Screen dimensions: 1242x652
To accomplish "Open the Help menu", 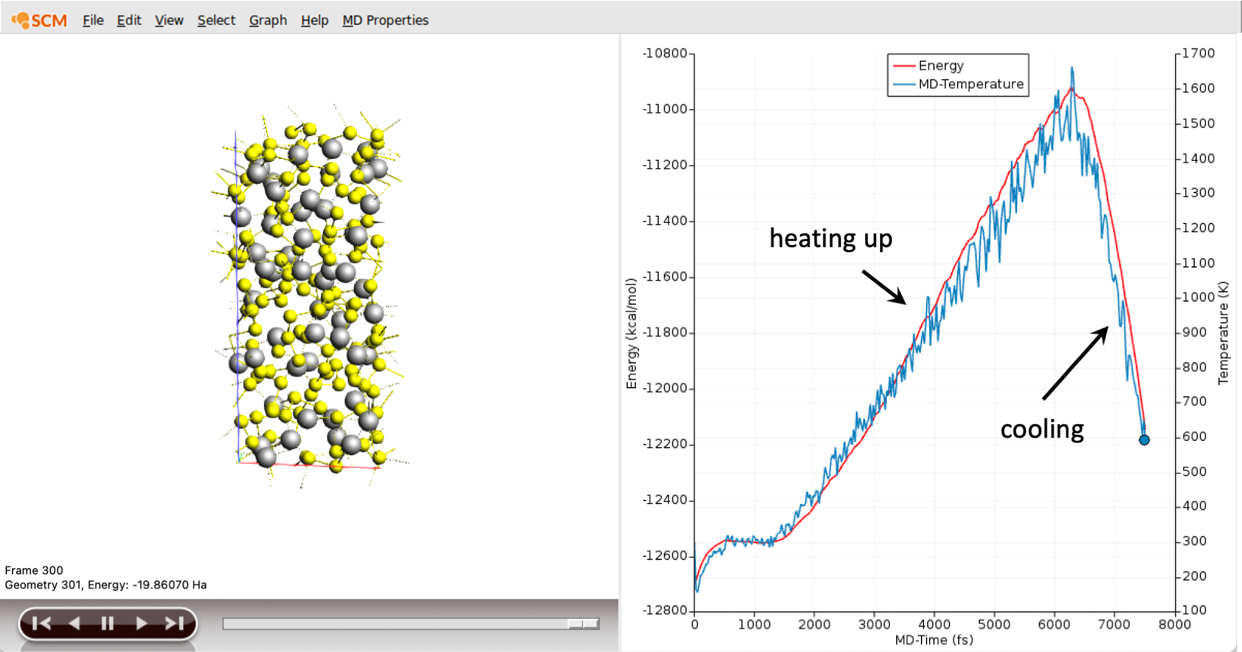I will 314,20.
